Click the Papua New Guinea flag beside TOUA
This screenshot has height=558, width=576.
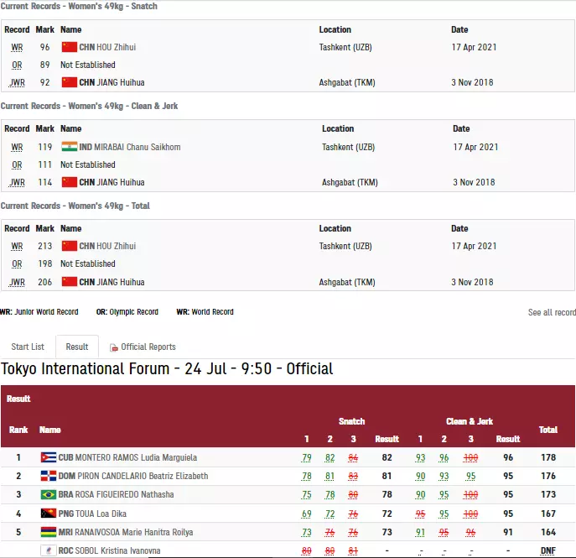coord(49,514)
